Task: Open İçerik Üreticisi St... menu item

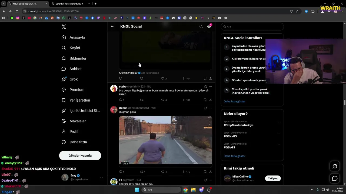Action: point(81,111)
